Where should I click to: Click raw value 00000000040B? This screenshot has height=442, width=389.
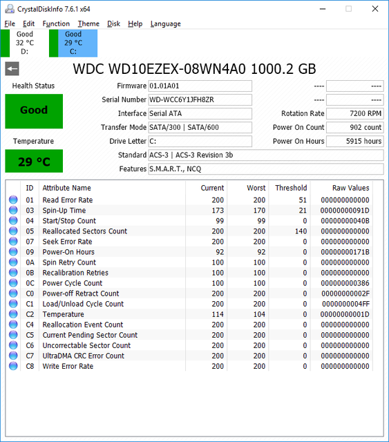click(x=345, y=221)
